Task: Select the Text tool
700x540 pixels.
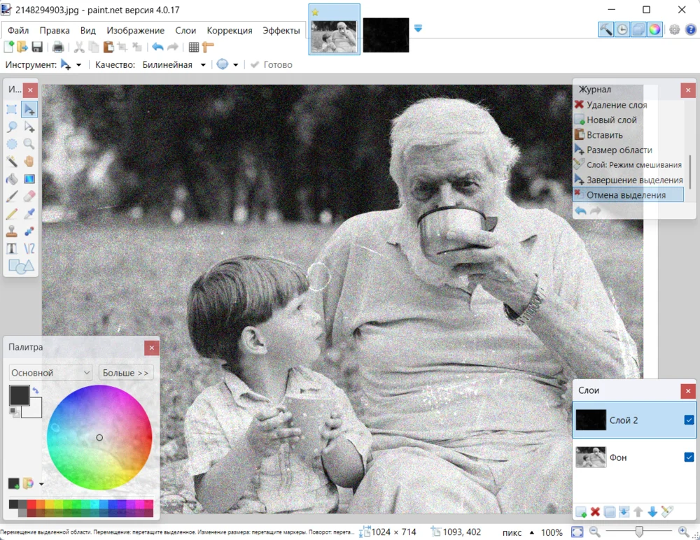Action: pyautogui.click(x=12, y=248)
